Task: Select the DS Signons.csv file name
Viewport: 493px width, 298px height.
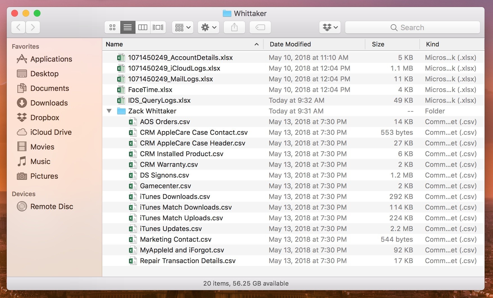Action: pos(164,175)
